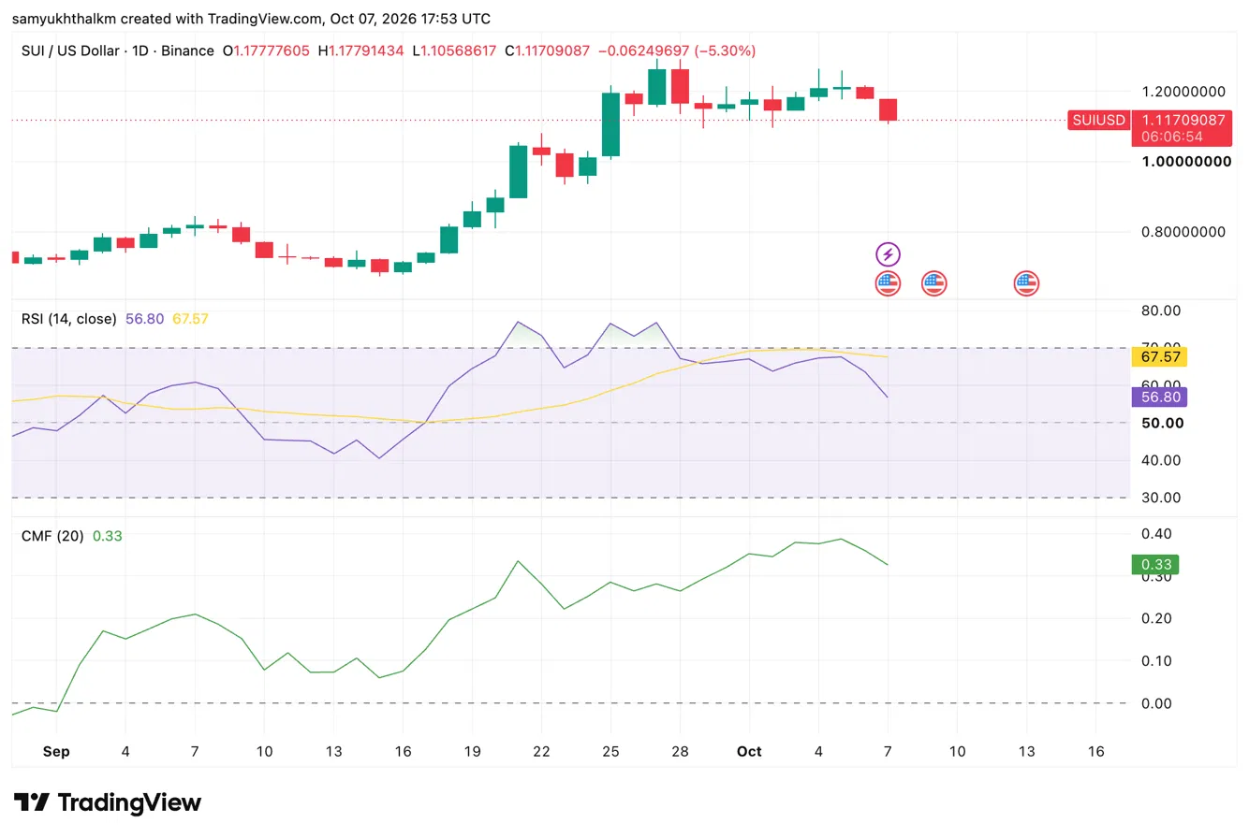
Task: Click the "created with TradingView.com" header text
Action: click(219, 19)
